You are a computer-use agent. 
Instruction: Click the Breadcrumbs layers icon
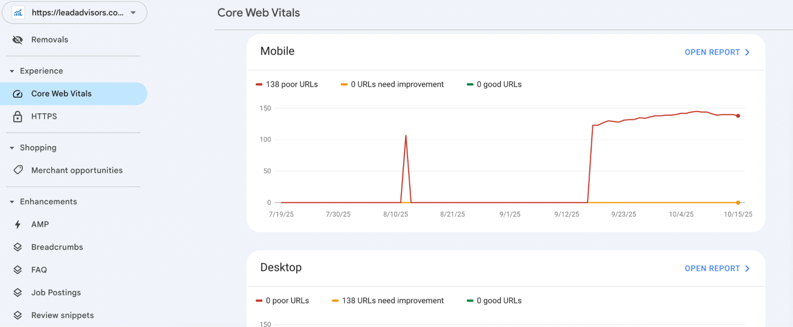click(x=17, y=247)
